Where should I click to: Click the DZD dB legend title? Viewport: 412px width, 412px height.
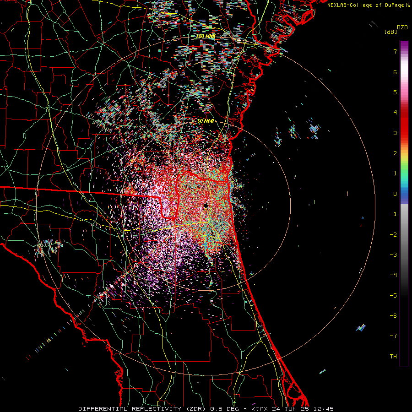click(396, 29)
